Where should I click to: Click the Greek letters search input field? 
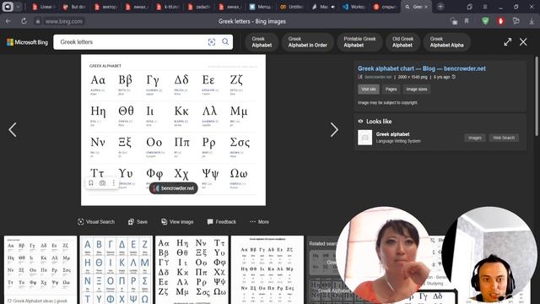131,42
